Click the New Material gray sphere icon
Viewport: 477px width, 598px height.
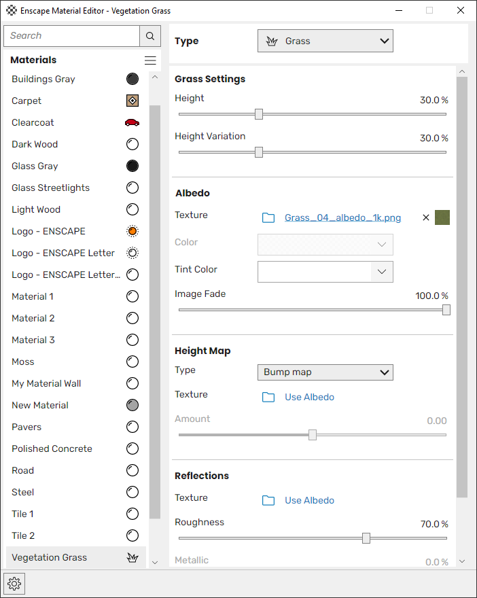click(x=132, y=405)
